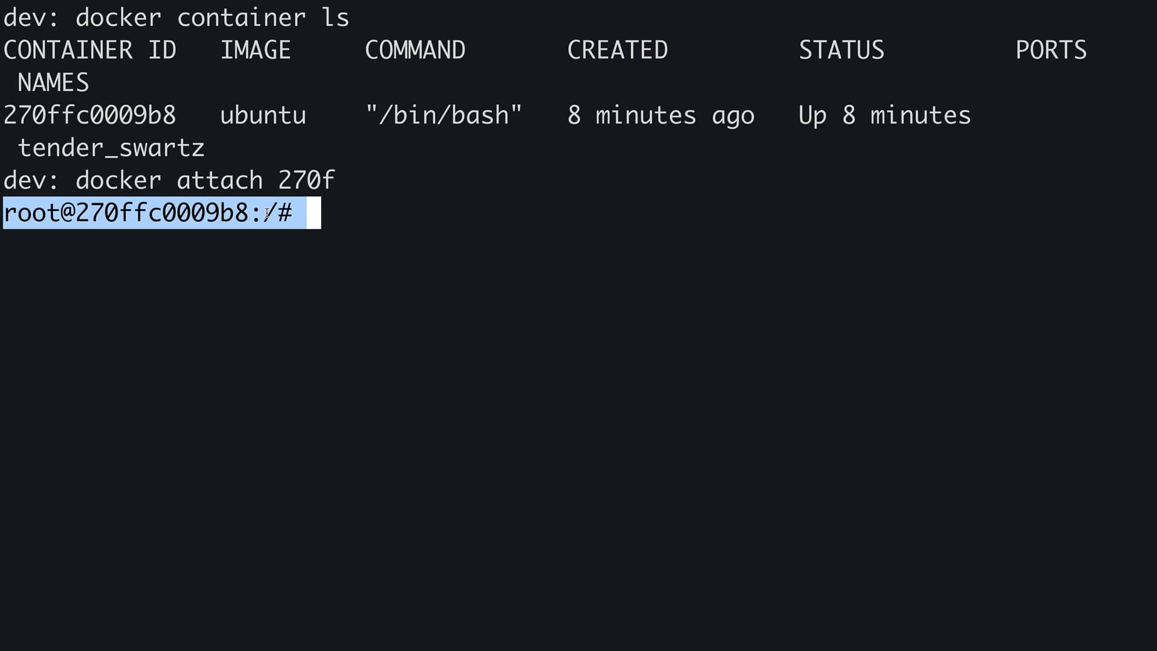Screen dimensions: 1157x651
Task: Click on COMMAND column header
Action: click(414, 49)
